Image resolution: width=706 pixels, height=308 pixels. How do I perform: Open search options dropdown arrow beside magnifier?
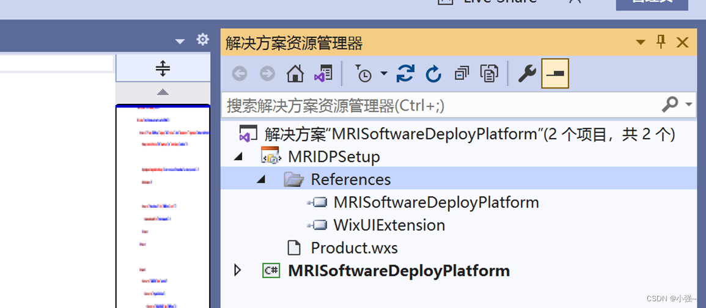coord(689,105)
